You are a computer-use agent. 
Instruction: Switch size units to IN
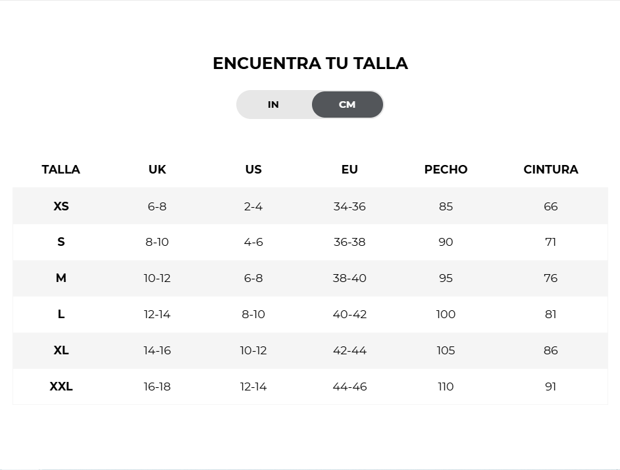point(273,105)
